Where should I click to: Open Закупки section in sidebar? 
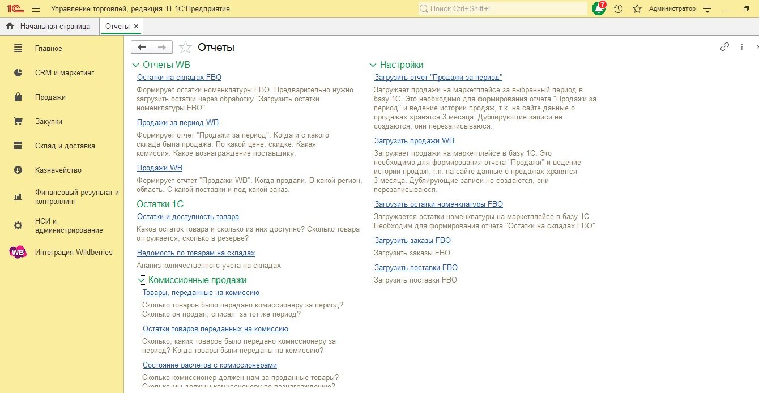pyautogui.click(x=49, y=122)
